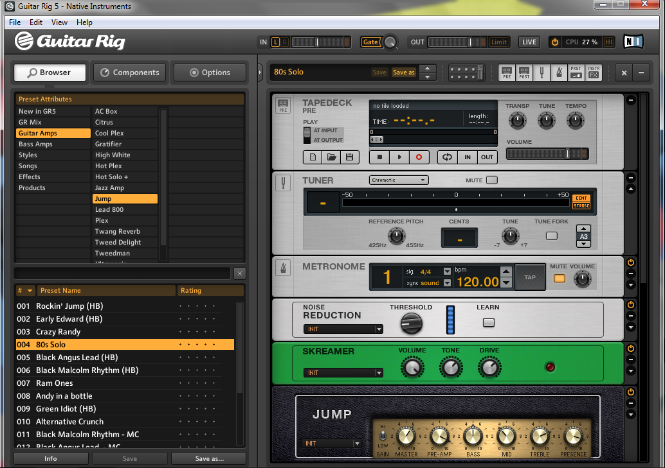Toggle the Preset Volume (PRST) module
Image resolution: width=665 pixels, height=468 pixels.
(x=576, y=73)
